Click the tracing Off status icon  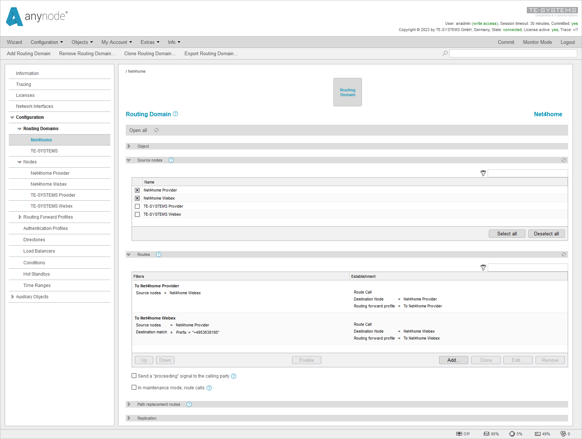click(x=459, y=434)
